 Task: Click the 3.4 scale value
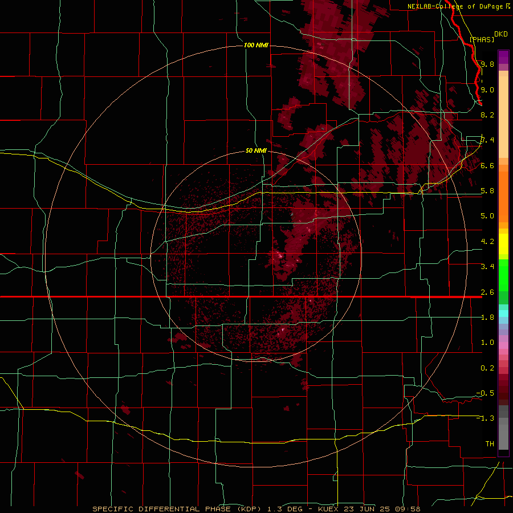[x=487, y=267]
